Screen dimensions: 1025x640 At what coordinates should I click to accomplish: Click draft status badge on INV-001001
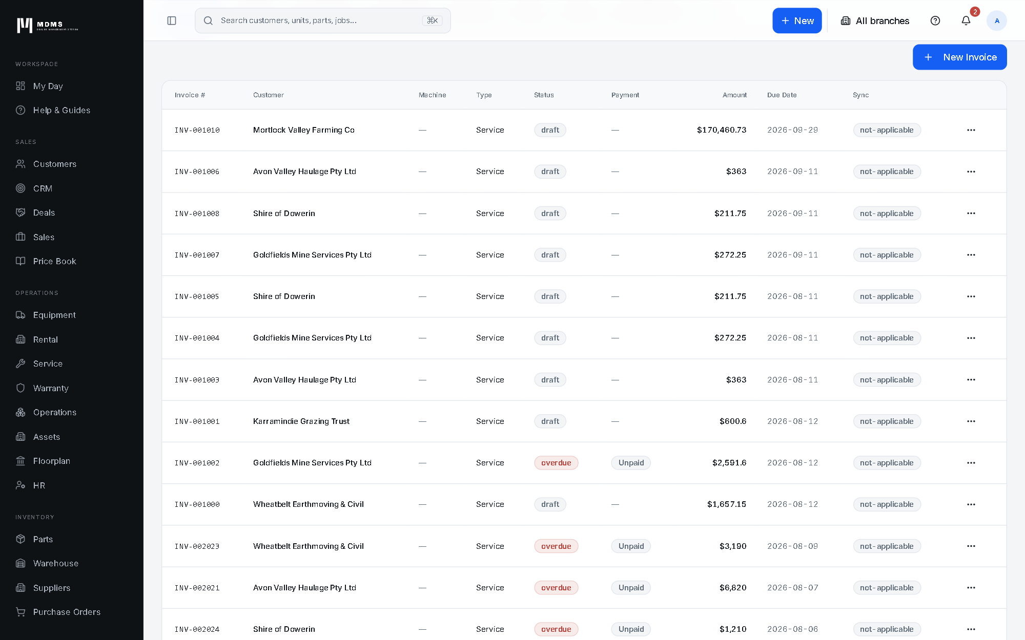click(550, 421)
